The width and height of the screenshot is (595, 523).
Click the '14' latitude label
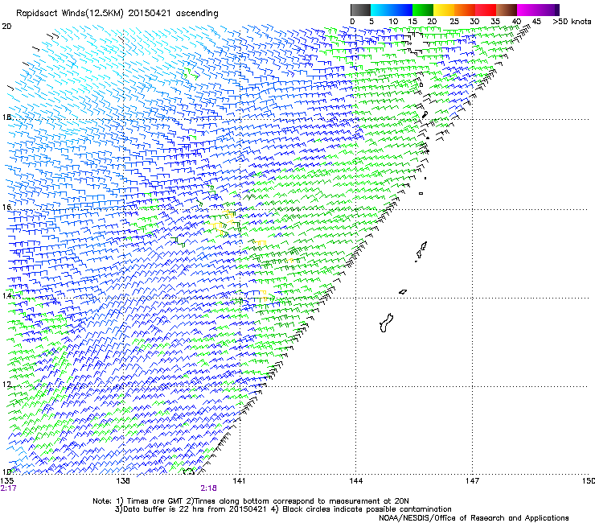pos(6,295)
